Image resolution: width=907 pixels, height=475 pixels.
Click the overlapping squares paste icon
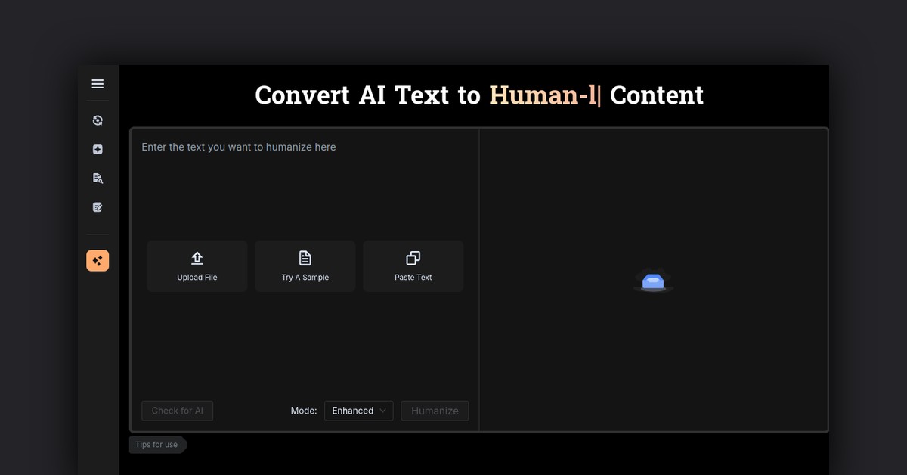[413, 258]
